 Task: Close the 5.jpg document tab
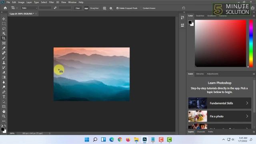coord(36,14)
